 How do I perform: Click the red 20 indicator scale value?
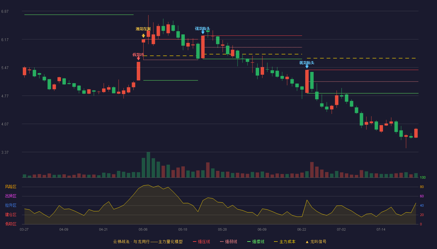pos(422,215)
